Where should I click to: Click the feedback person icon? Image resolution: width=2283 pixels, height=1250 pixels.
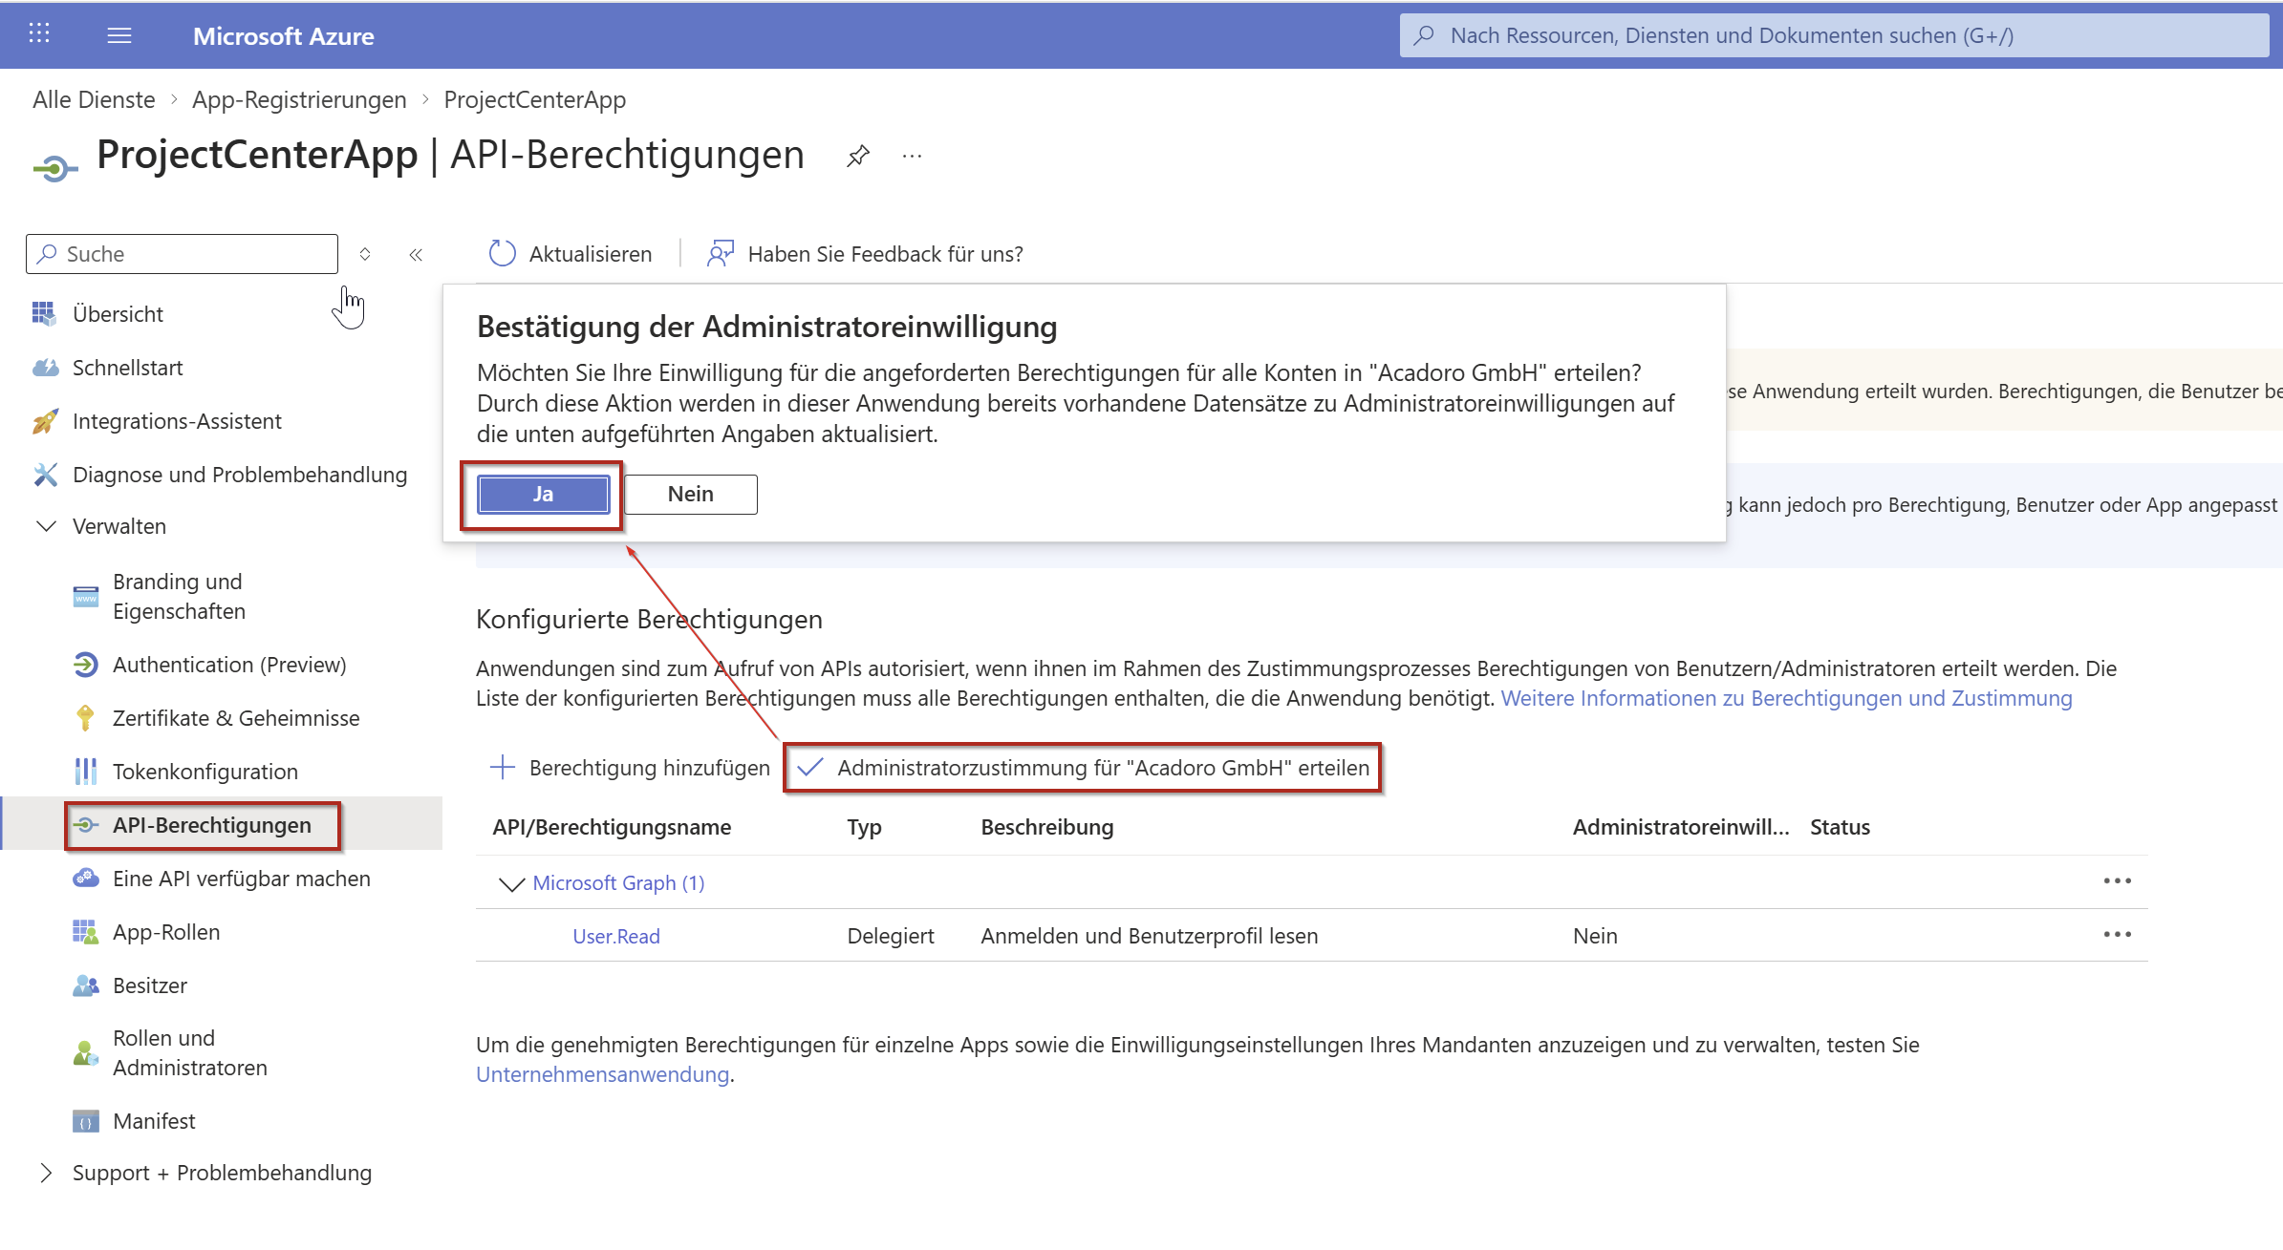point(721,254)
